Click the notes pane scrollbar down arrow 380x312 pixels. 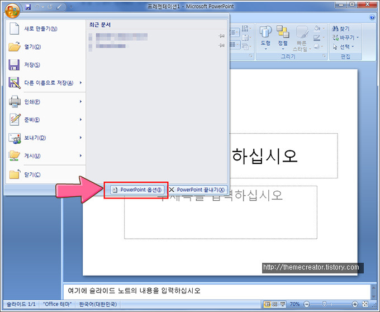pyautogui.click(x=373, y=296)
